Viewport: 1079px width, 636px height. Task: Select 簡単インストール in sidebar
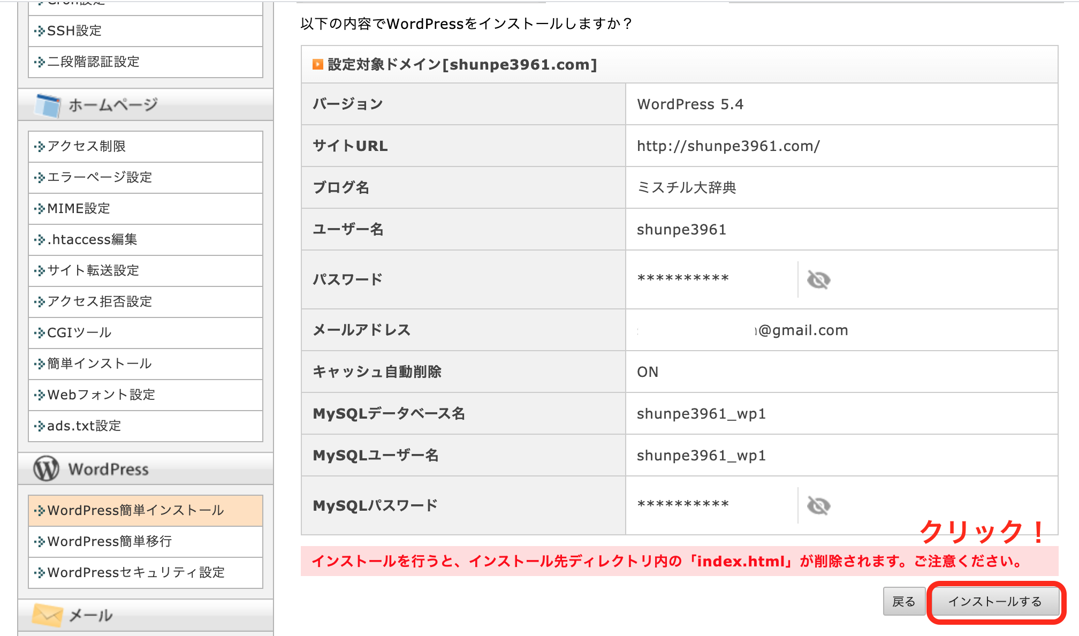click(146, 364)
